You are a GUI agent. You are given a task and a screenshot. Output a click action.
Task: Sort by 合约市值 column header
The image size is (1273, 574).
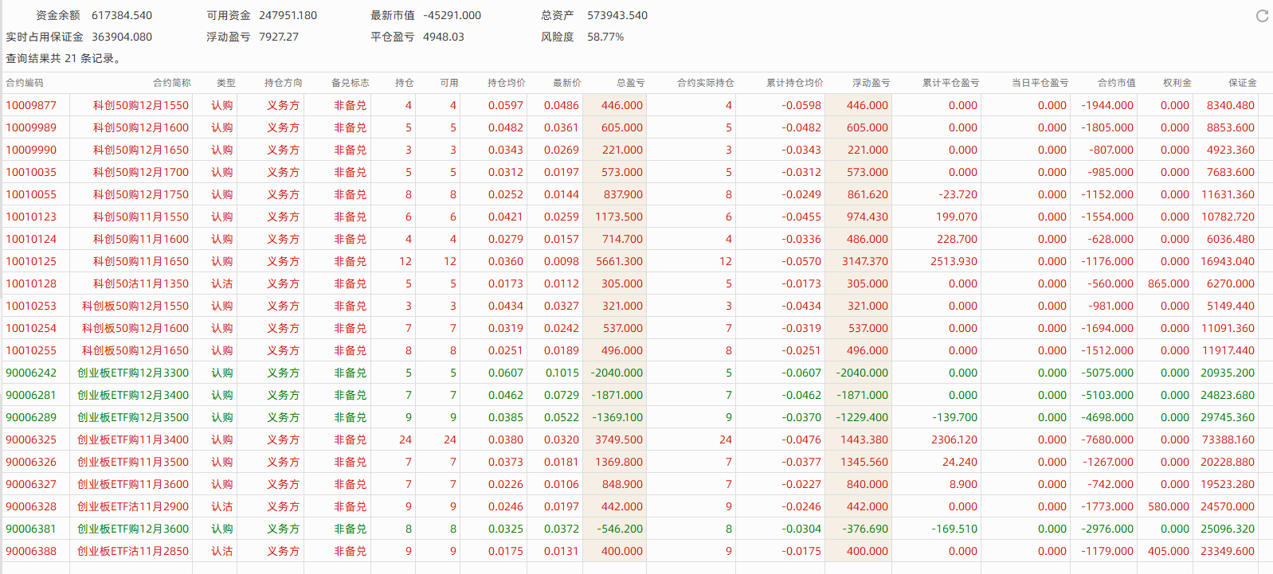[1116, 83]
